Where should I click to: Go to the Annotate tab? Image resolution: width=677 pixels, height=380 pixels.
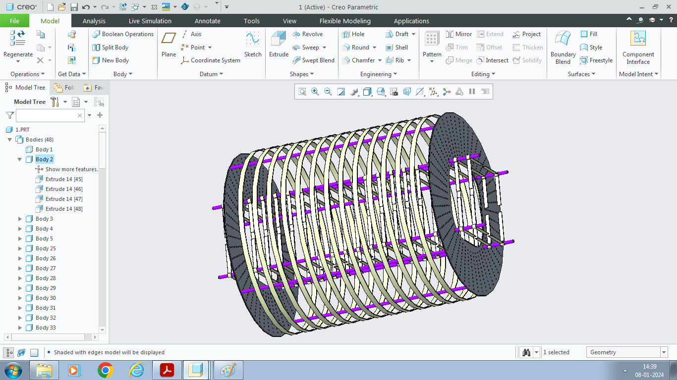pos(208,21)
